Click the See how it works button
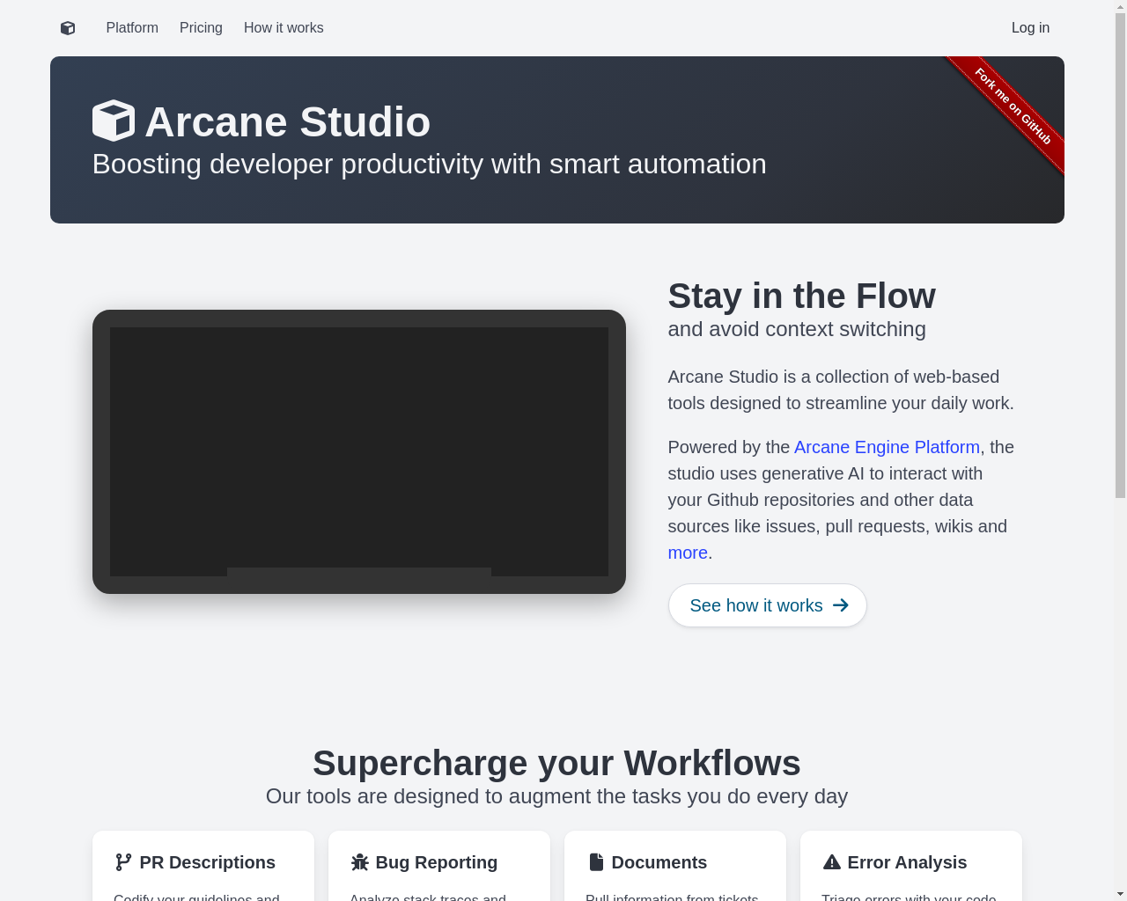 click(767, 605)
